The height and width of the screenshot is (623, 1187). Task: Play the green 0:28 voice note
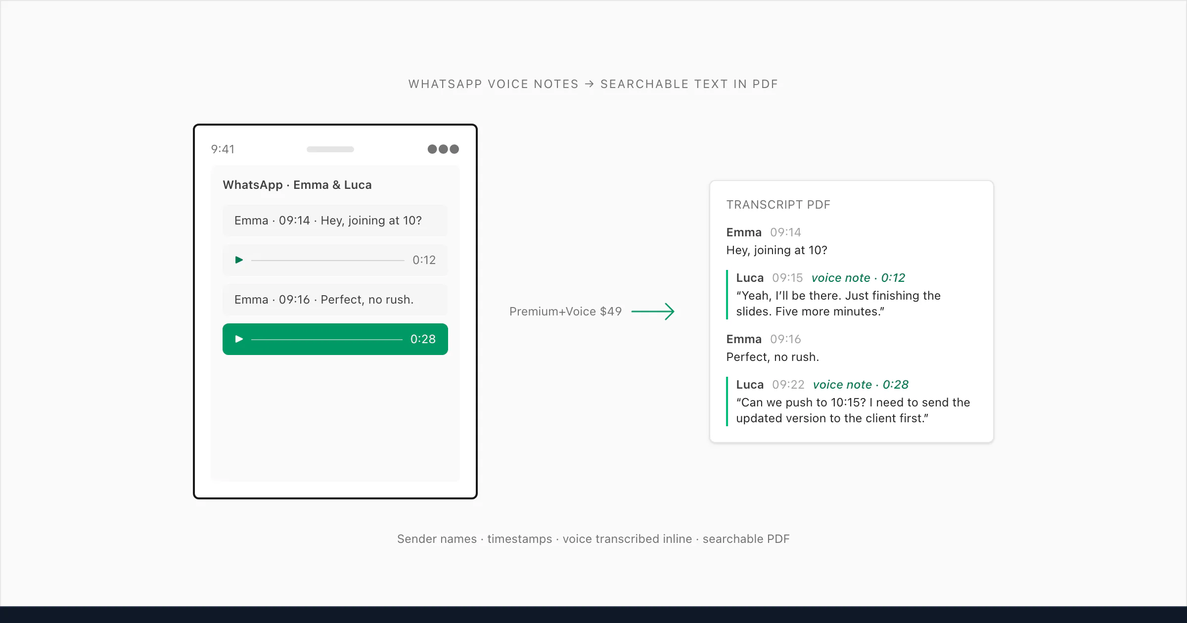(239, 339)
